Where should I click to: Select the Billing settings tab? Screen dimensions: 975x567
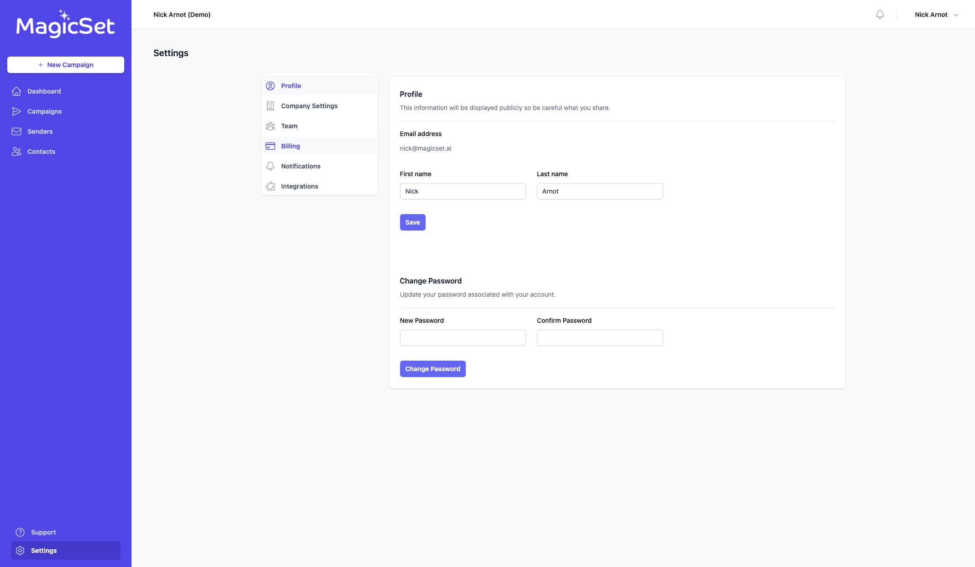click(320, 146)
